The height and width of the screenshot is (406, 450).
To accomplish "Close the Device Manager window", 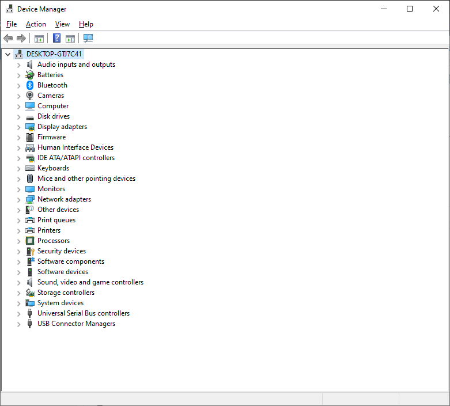I will coord(436,9).
